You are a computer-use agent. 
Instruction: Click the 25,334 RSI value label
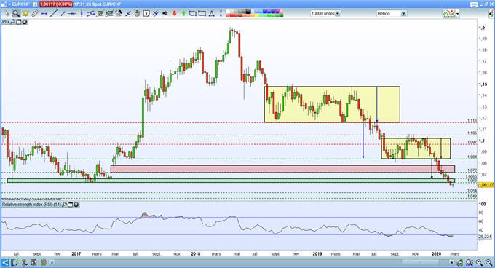(x=486, y=237)
